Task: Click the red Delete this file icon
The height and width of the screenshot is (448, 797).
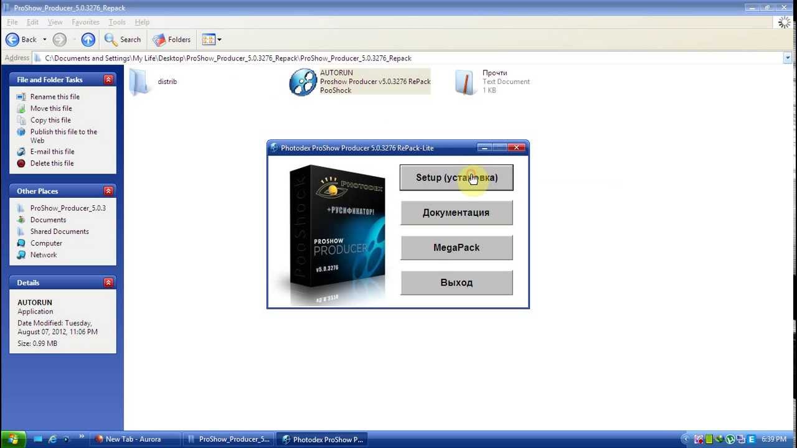Action: coord(21,163)
